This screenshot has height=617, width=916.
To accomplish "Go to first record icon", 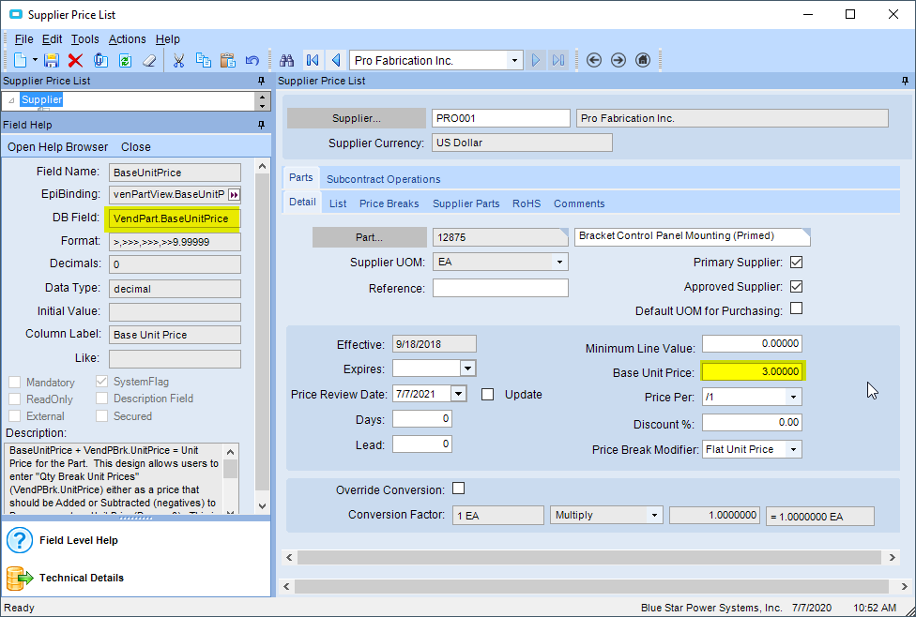I will pos(312,60).
